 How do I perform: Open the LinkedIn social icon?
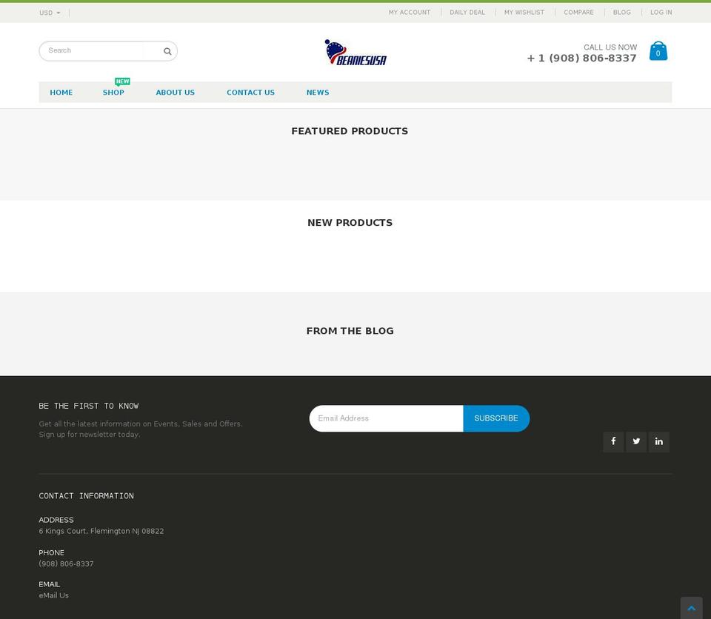coord(659,441)
